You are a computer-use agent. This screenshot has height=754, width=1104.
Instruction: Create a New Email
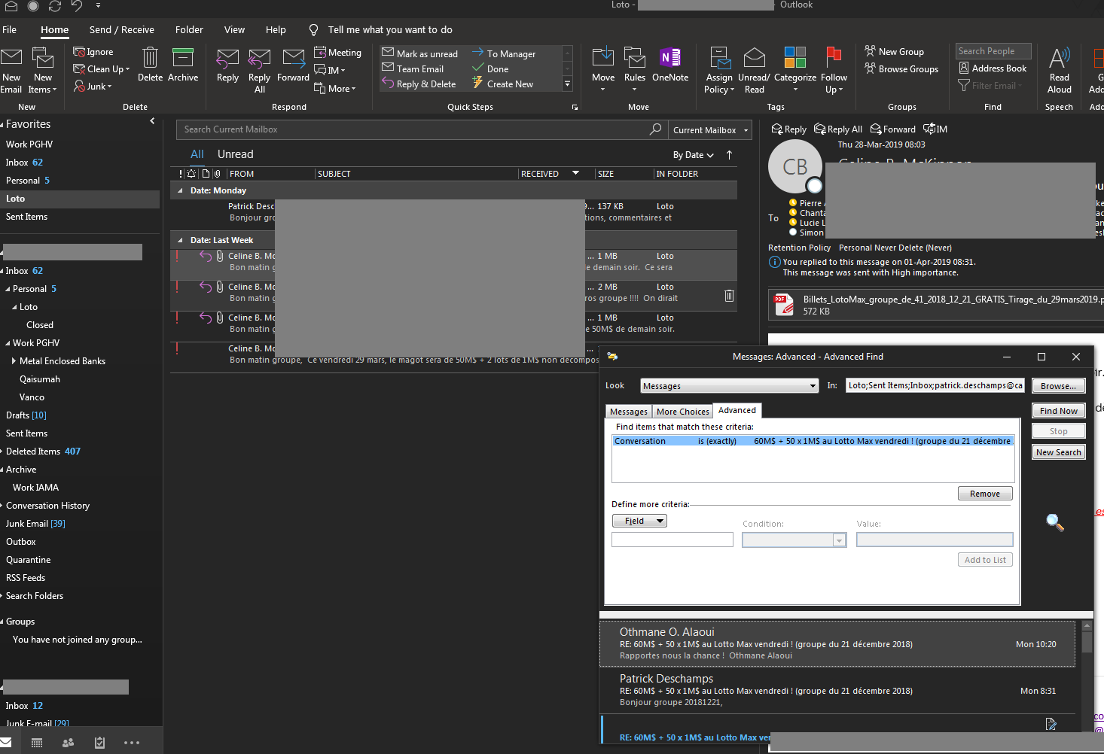tap(11, 70)
